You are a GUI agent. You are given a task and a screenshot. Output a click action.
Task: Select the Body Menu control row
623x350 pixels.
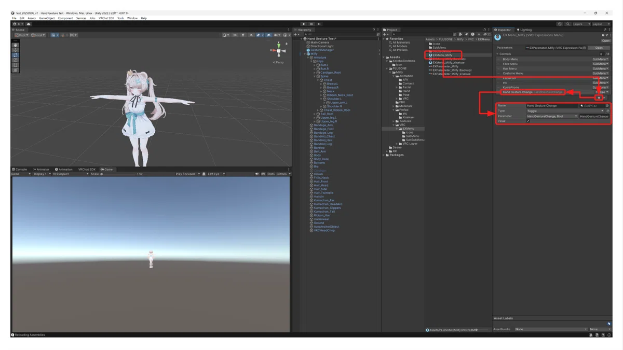pyautogui.click(x=553, y=59)
